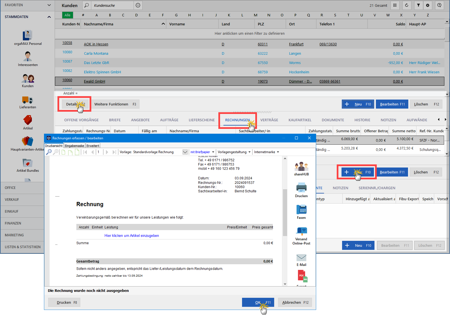Open the help question mark icon
The width and height of the screenshot is (450, 315).
pos(439,5)
